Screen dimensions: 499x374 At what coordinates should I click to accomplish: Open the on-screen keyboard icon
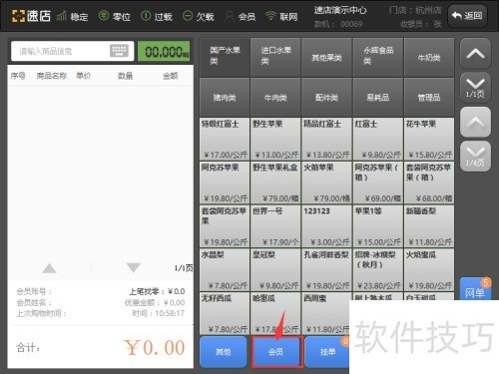[x=119, y=51]
